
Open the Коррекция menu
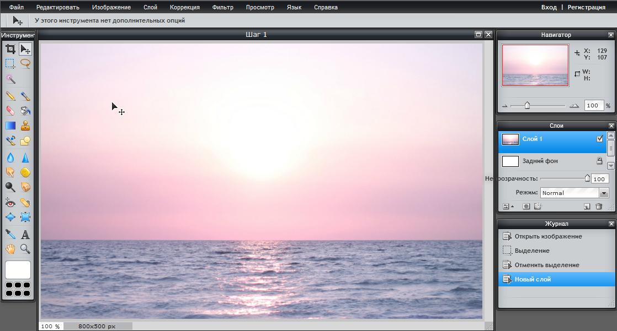185,7
